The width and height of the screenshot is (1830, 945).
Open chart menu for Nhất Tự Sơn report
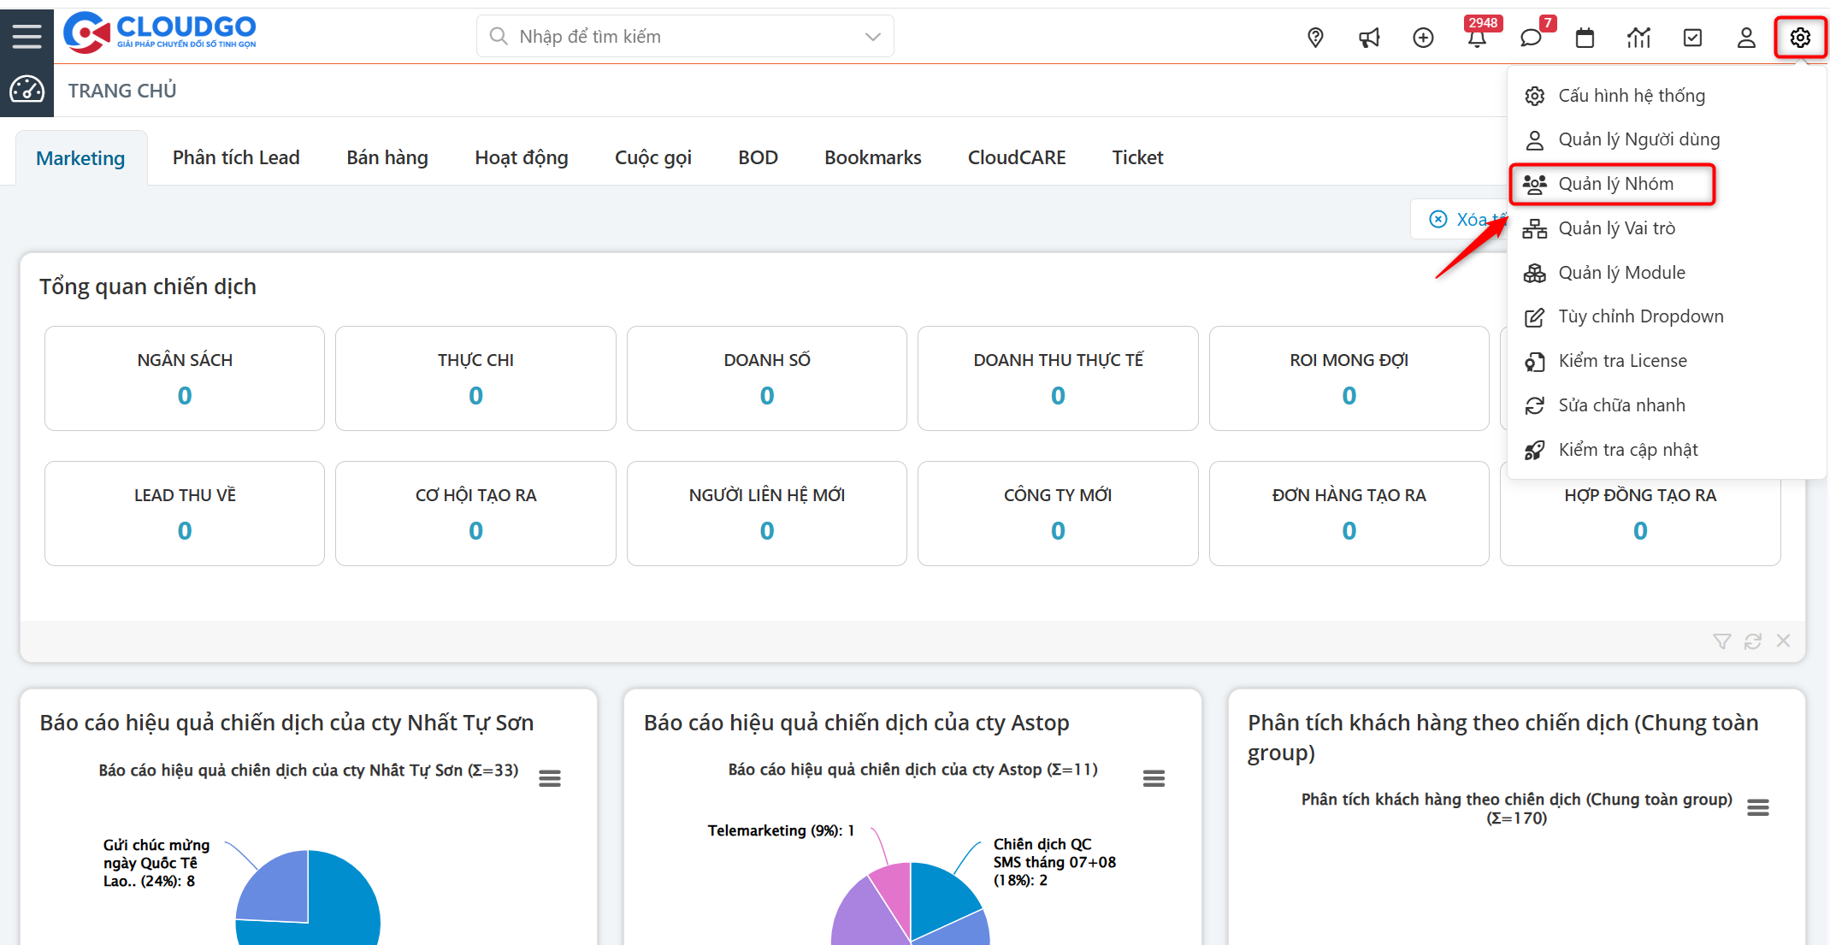(550, 778)
